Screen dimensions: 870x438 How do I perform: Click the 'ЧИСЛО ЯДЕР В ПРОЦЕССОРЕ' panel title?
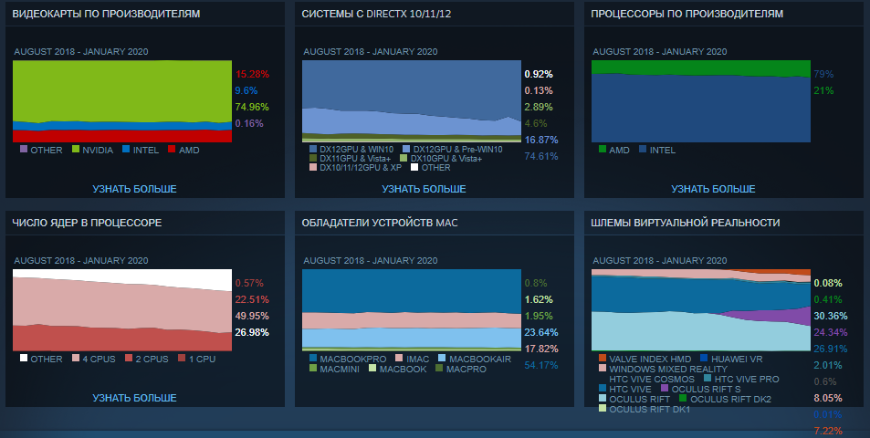(x=87, y=223)
